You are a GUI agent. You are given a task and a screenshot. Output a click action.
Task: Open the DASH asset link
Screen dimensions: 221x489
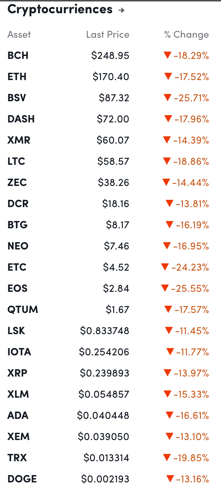(x=21, y=119)
